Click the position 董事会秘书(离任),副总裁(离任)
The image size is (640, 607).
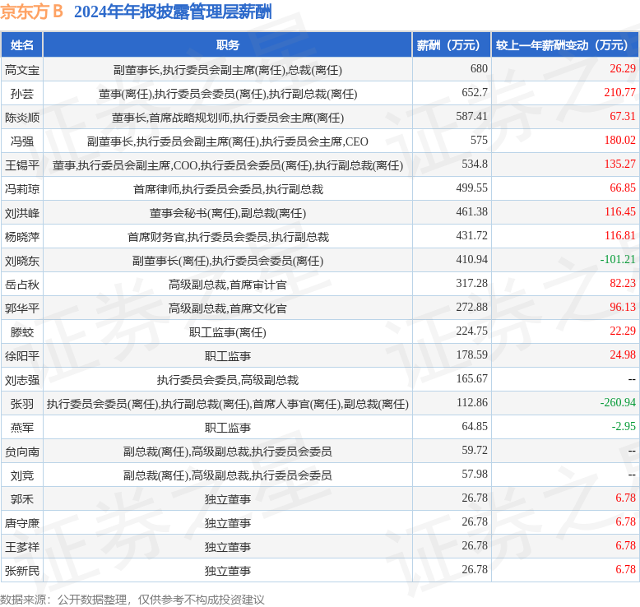pyautogui.click(x=227, y=214)
